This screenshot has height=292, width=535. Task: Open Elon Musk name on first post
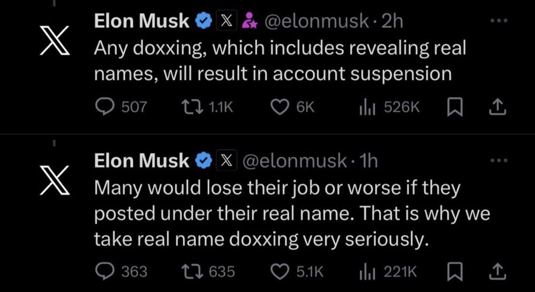coord(142,21)
